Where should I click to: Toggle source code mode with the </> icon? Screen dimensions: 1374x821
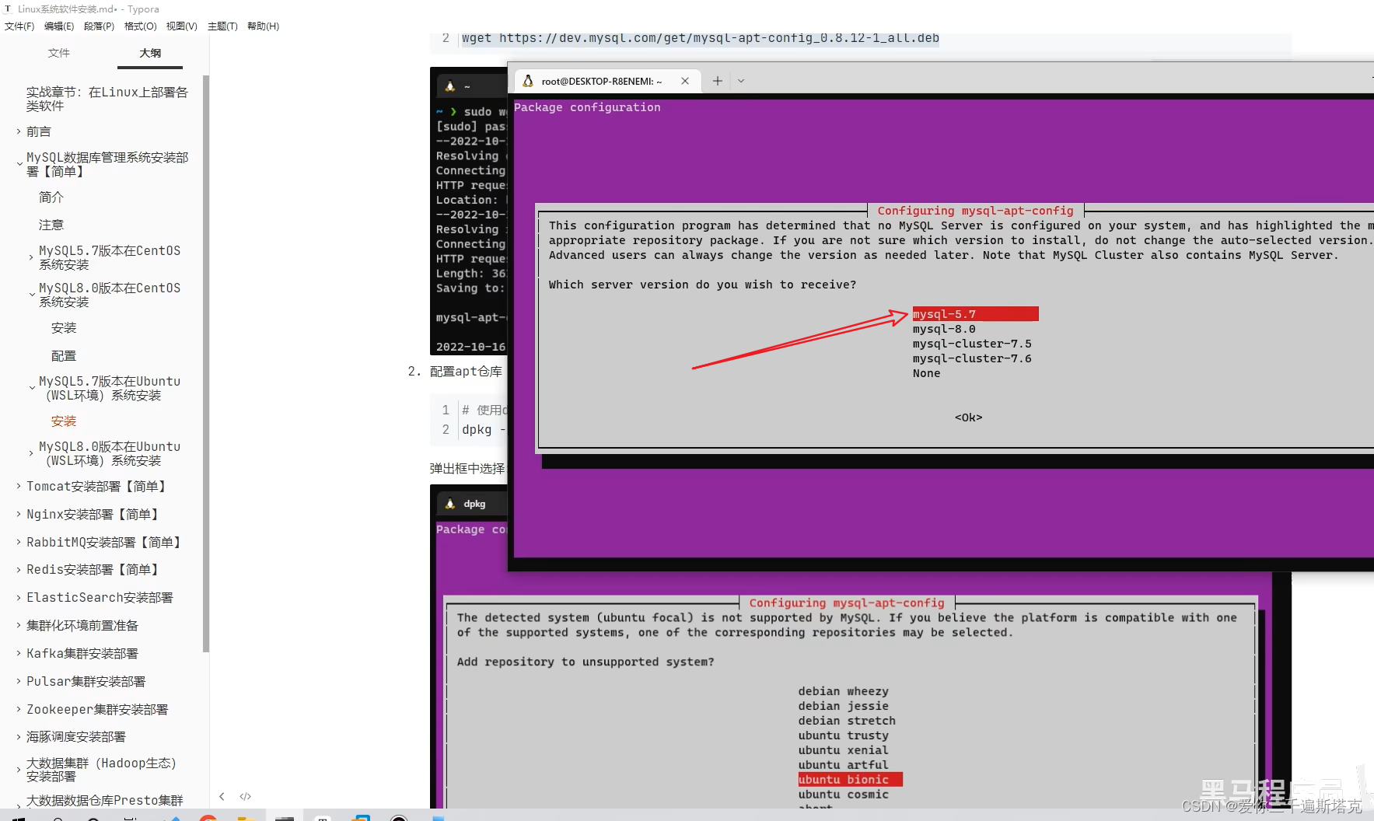pos(246,796)
